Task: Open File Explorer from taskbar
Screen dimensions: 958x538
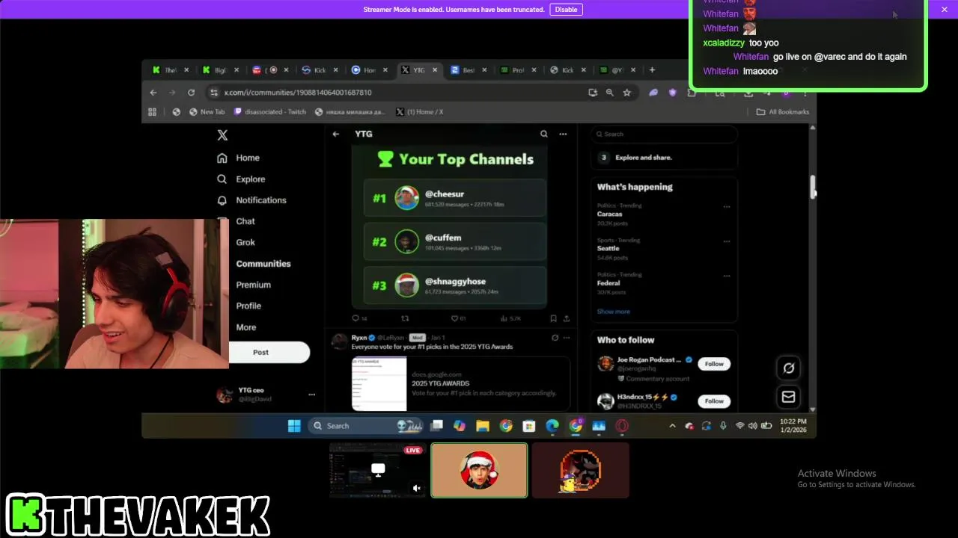Action: point(483,426)
